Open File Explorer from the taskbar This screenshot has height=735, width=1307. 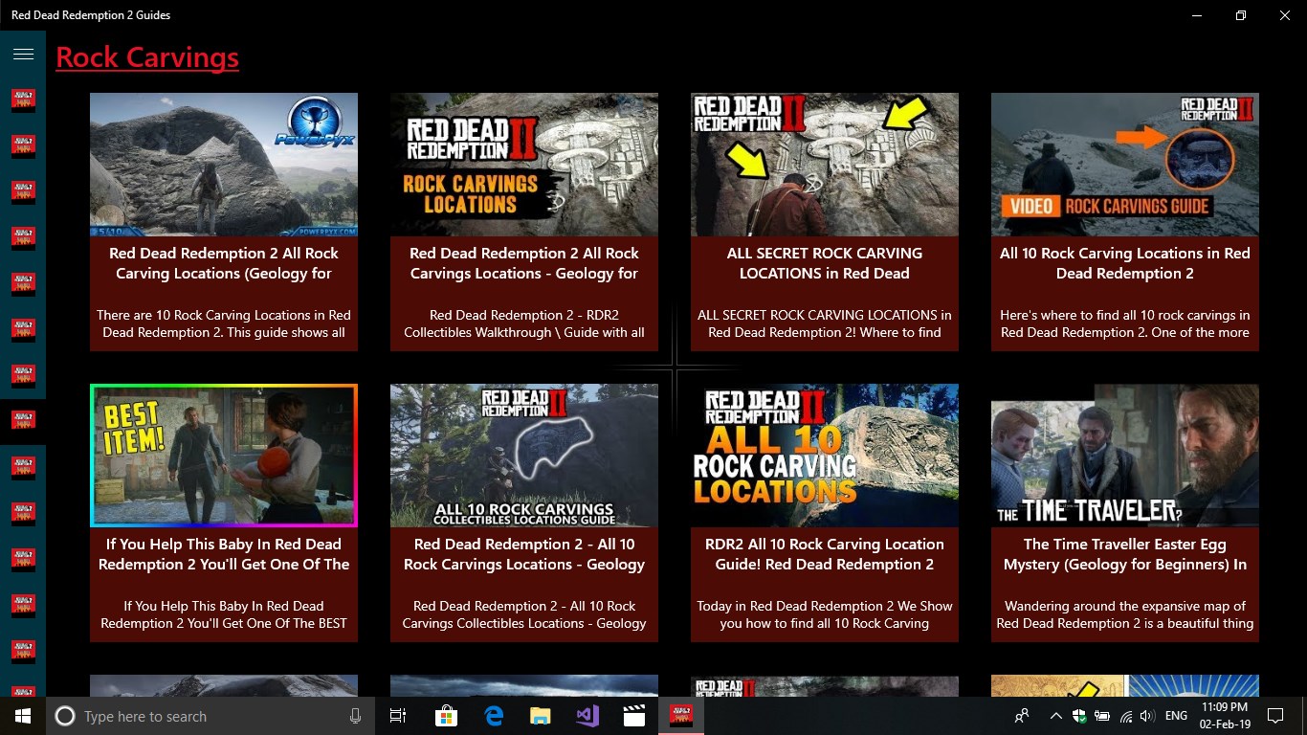pos(541,716)
